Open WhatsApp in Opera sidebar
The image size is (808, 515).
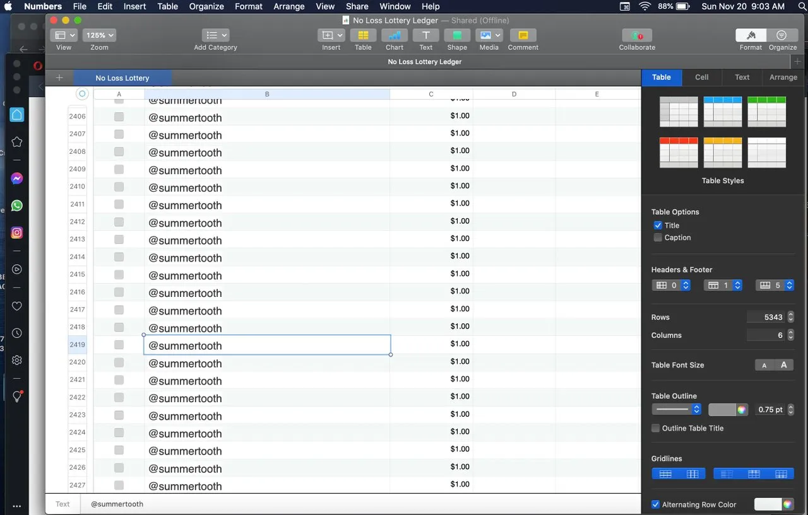coord(17,205)
